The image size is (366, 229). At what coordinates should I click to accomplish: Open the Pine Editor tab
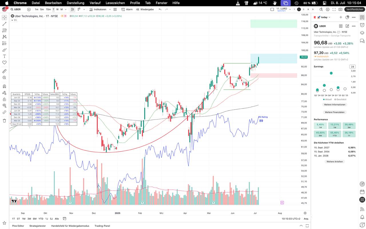click(x=18, y=226)
